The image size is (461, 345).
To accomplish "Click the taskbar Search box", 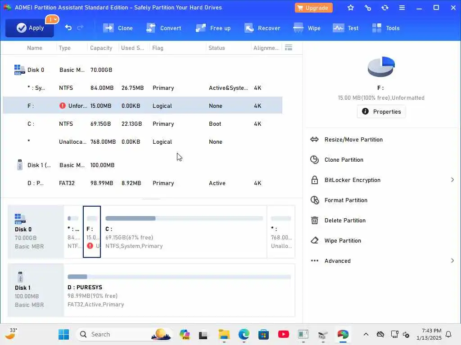I will (x=124, y=334).
